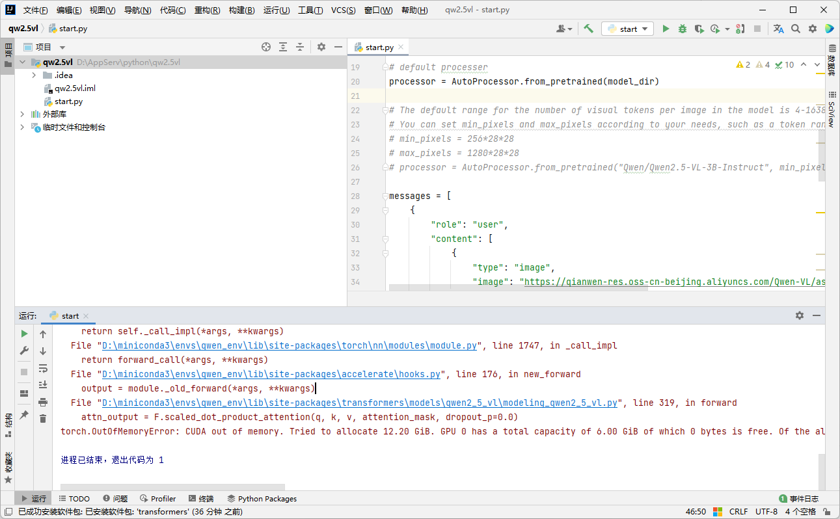Screen dimensions: 840x519
Task: Run the start configuration with green play icon
Action: tap(665, 29)
